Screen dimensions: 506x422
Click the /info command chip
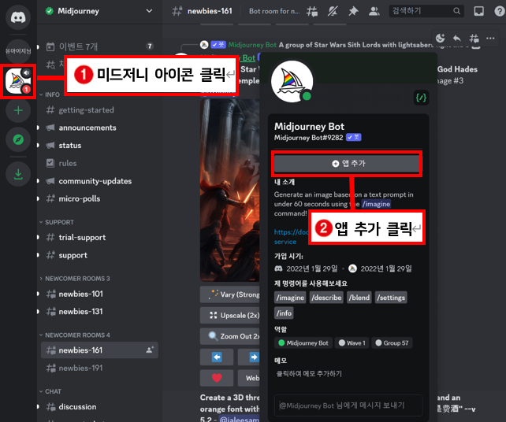point(284,313)
